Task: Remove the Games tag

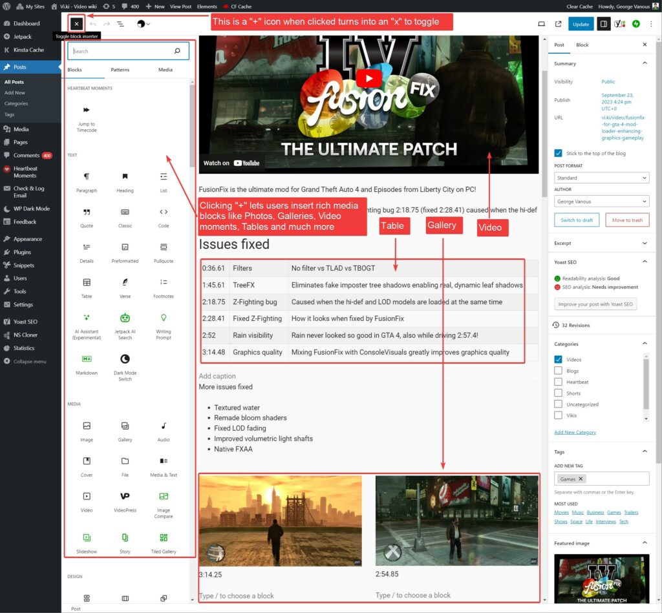Action: tap(581, 479)
